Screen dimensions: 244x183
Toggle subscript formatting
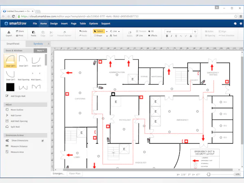click(181, 36)
